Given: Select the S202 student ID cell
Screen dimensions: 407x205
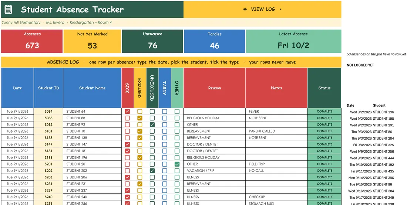Looking at the screenshot, I should (48, 171).
